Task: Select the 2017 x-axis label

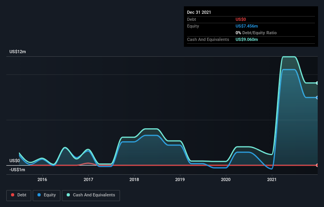Action: point(88,179)
